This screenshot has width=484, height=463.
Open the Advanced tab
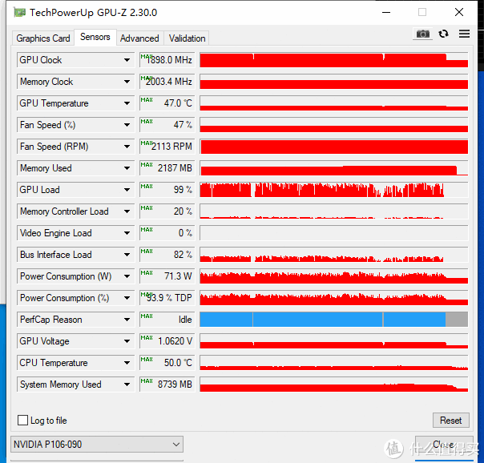[139, 38]
